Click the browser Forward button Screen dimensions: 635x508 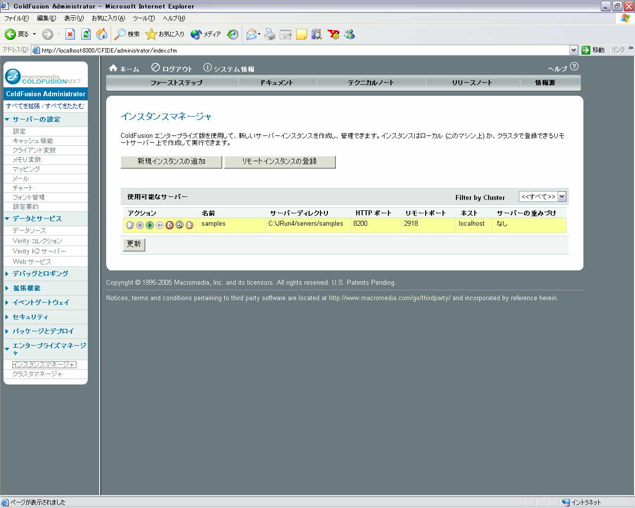tap(48, 34)
